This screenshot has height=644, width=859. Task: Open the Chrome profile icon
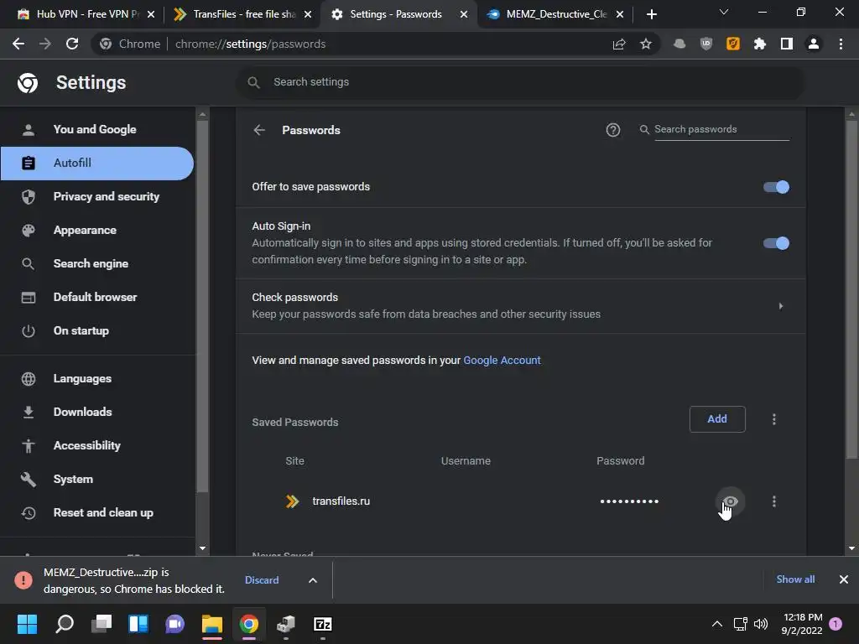[814, 44]
